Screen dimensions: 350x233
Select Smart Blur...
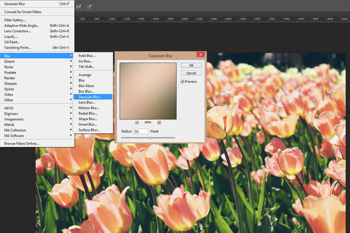click(93, 124)
